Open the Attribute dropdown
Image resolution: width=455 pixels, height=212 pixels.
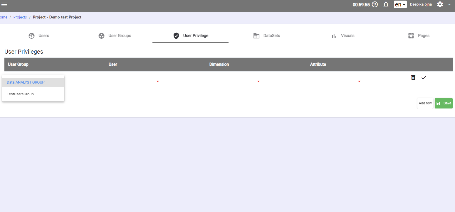(359, 82)
